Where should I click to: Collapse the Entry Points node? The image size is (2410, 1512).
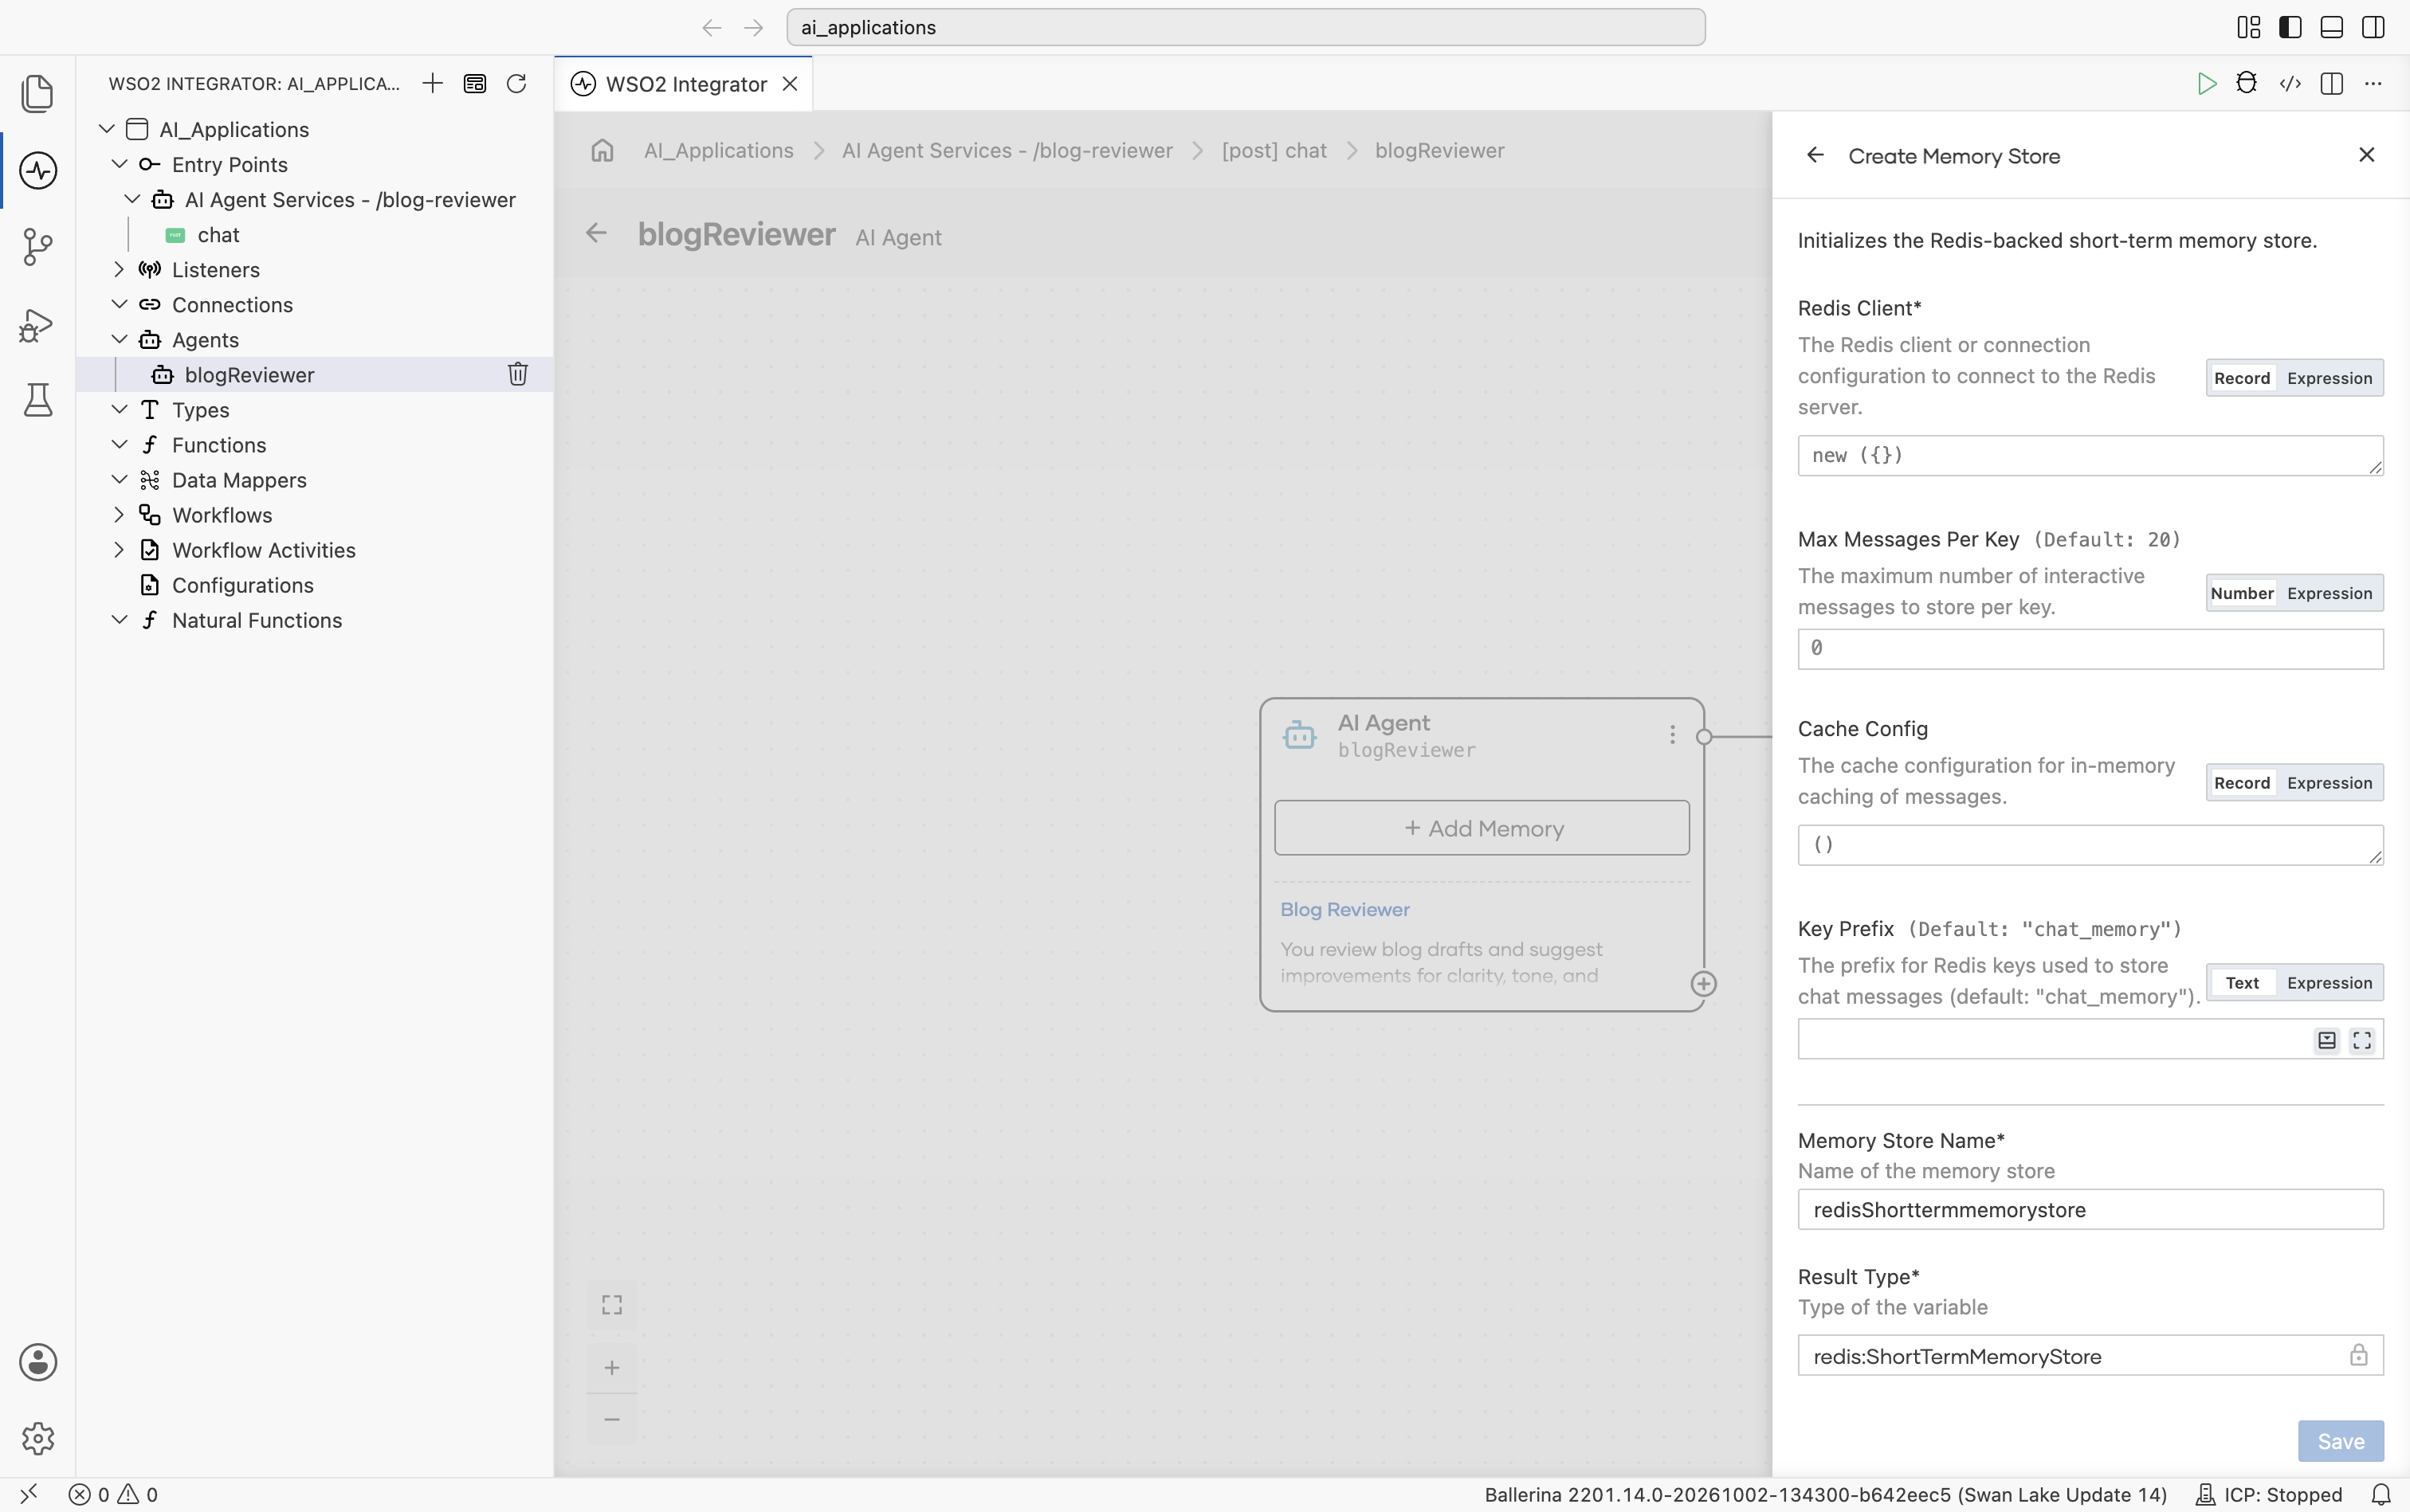(x=119, y=164)
